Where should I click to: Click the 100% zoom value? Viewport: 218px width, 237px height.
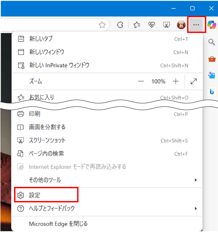pyautogui.click(x=158, y=81)
